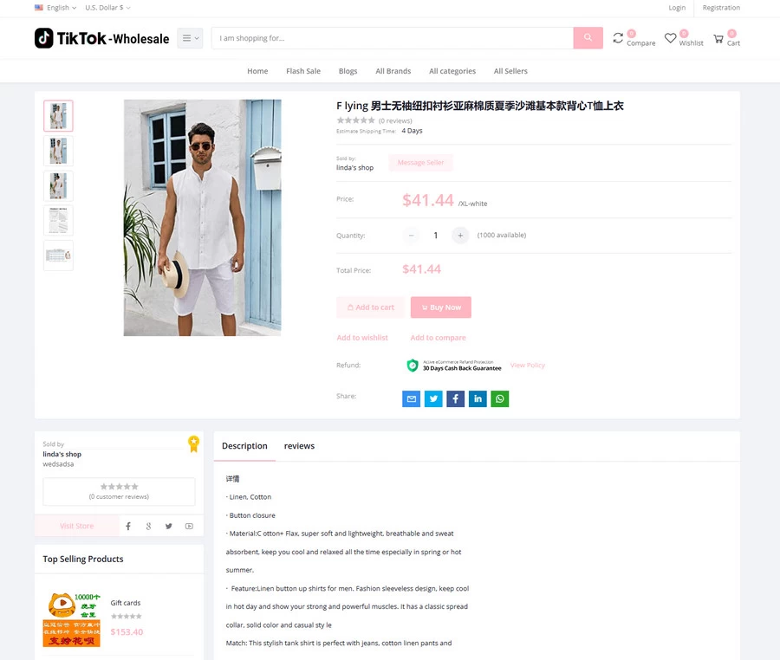Increase quantity using the plus stepper

click(460, 235)
